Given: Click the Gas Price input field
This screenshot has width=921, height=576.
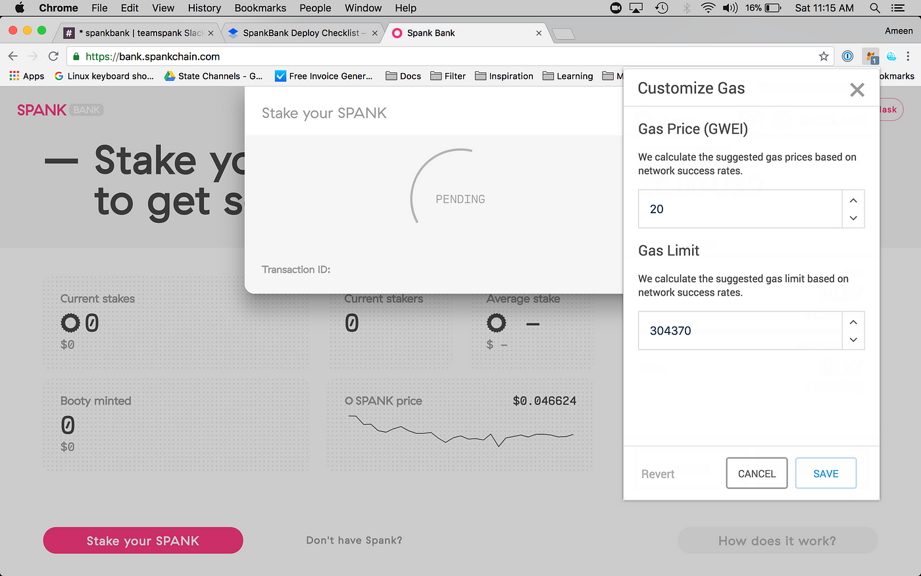Looking at the screenshot, I should 740,209.
